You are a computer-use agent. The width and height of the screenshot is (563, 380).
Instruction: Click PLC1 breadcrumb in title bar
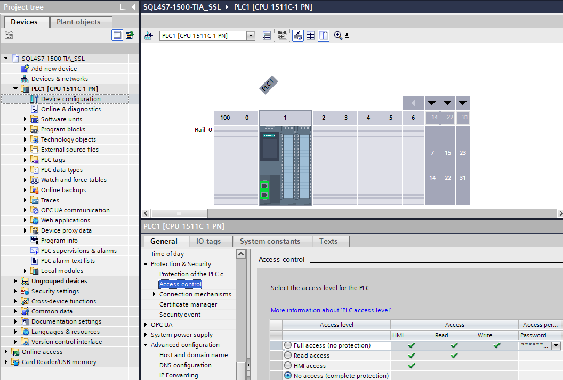(273, 7)
